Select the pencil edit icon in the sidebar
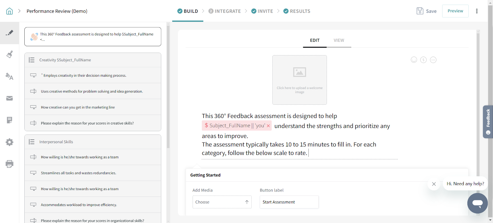The image size is (493, 223). (x=10, y=33)
